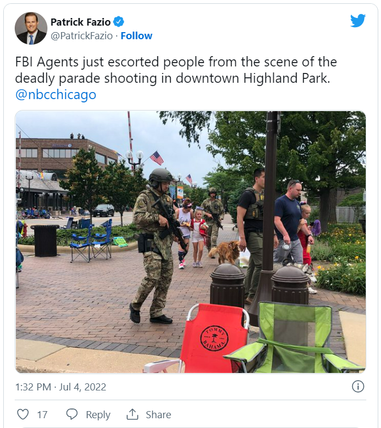
Task: Open the @PatrickFazio handle link
Action: pos(82,36)
